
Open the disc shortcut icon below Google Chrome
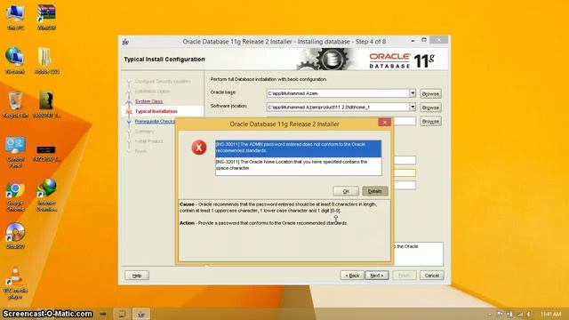15,236
